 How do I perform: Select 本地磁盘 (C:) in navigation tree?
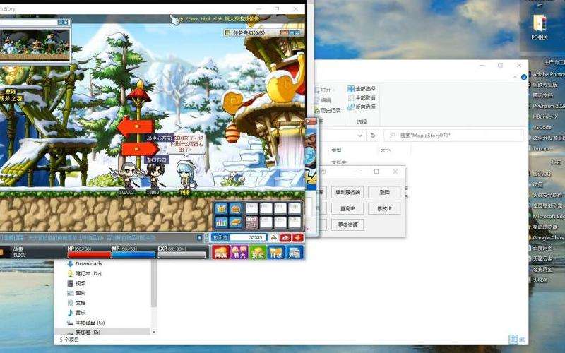(86, 323)
